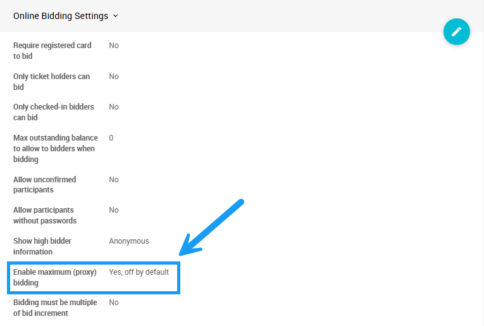This screenshot has width=484, height=326.
Task: Click the Yes, off by default value
Action: coord(139,272)
